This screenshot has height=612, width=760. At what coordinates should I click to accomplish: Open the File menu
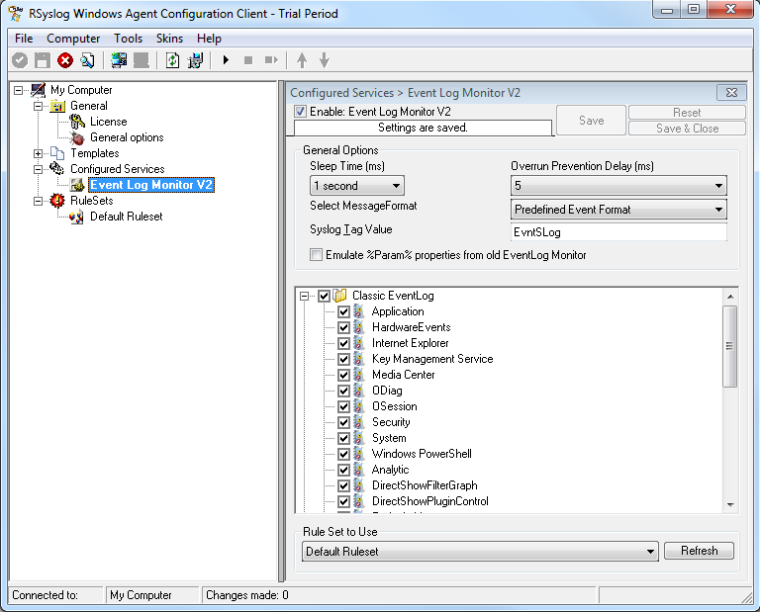click(x=24, y=39)
